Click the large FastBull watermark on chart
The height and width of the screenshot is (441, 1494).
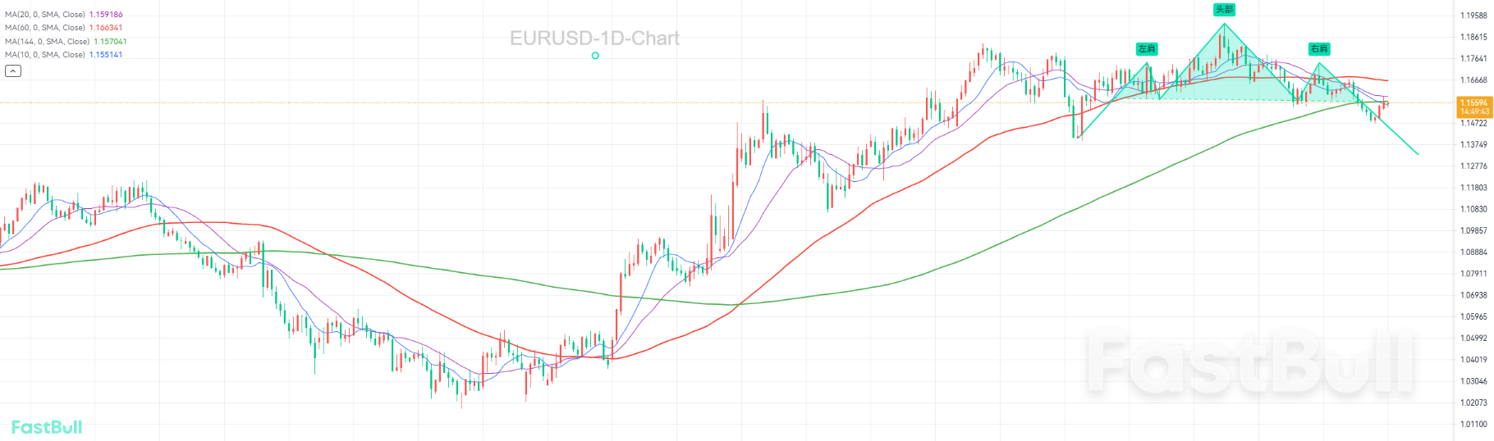pos(1252,365)
